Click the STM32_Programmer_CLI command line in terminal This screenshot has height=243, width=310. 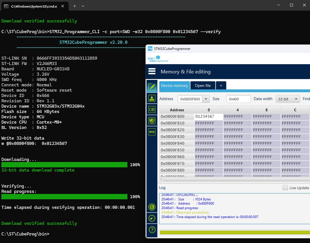point(111,32)
